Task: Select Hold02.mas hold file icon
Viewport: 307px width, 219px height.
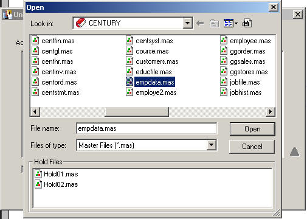Action: point(38,184)
